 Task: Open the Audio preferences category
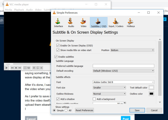(71, 23)
